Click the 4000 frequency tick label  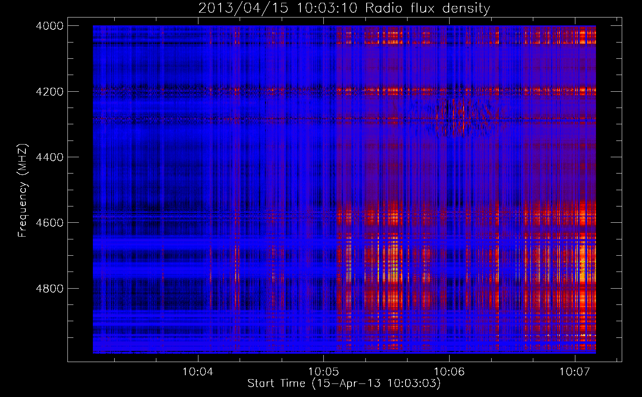(x=50, y=26)
